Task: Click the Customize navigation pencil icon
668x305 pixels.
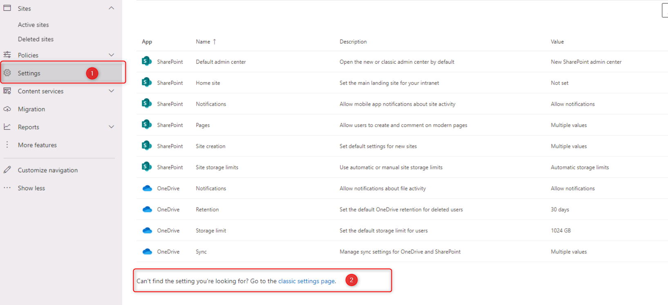Action: pos(7,170)
